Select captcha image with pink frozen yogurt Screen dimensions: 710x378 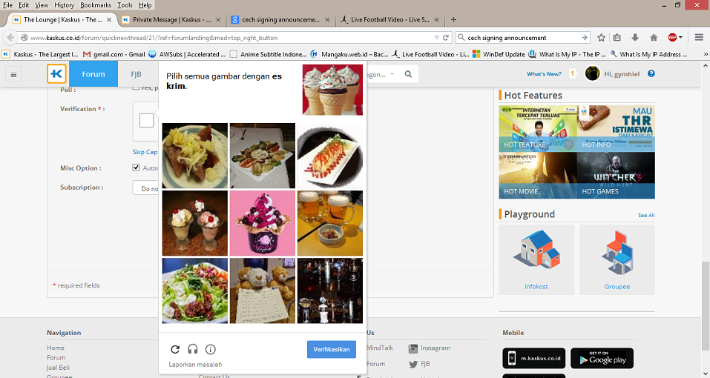tap(263, 223)
